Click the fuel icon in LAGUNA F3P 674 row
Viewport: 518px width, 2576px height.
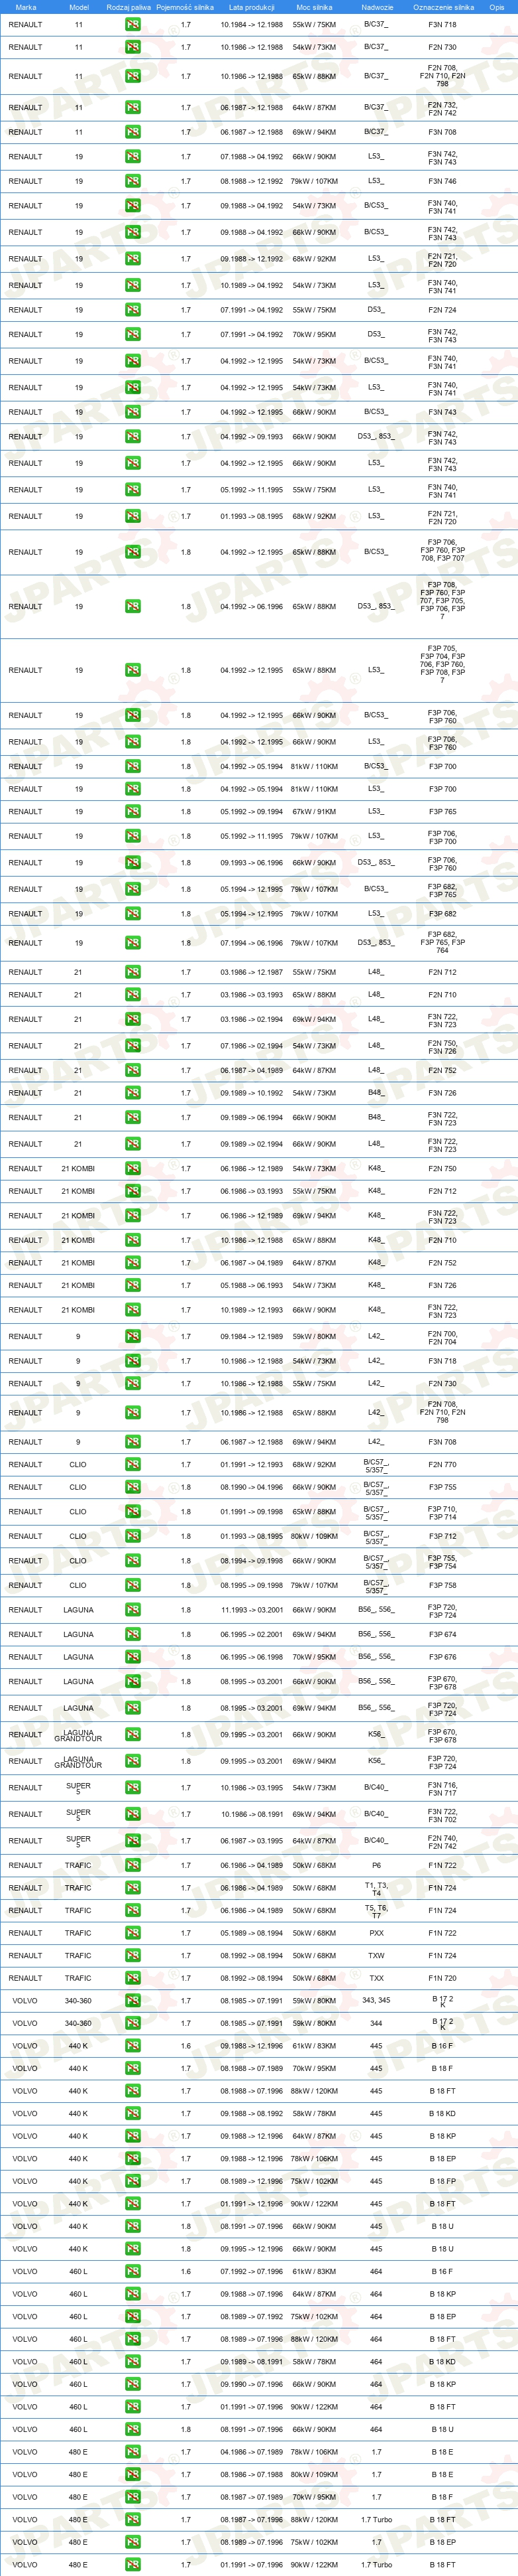tap(132, 1635)
